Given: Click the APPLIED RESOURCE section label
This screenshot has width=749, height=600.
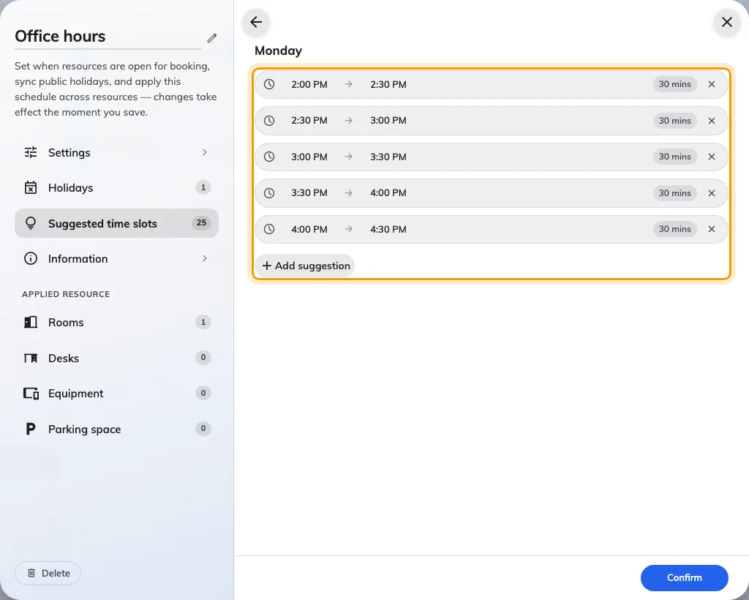Looking at the screenshot, I should click(x=66, y=294).
